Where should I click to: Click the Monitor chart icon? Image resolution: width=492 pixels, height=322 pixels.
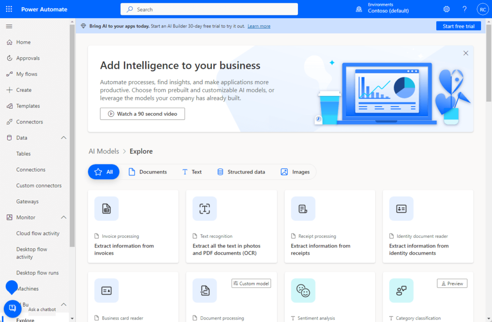pyautogui.click(x=10, y=217)
